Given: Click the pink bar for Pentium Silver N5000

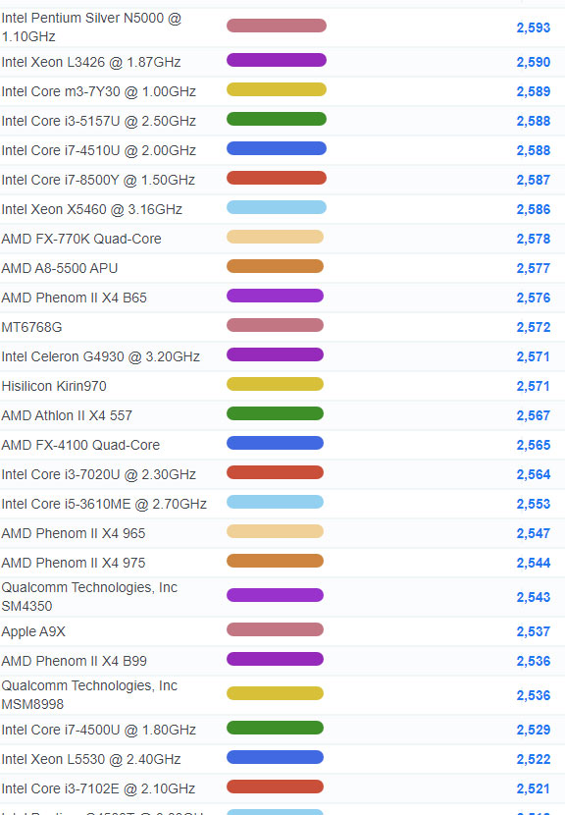Looking at the screenshot, I should [277, 26].
